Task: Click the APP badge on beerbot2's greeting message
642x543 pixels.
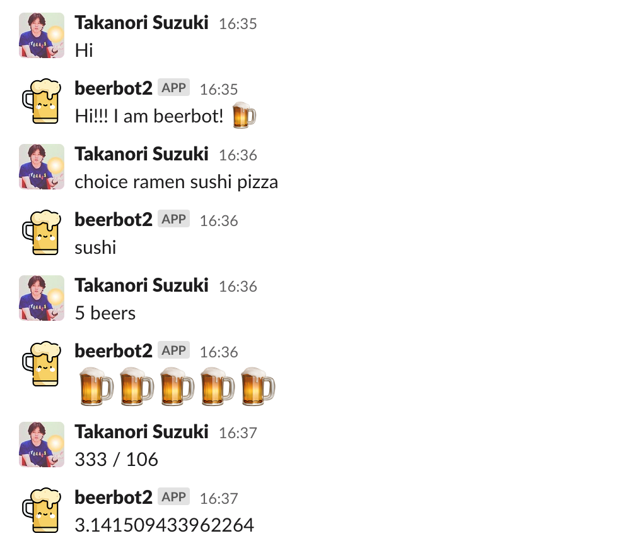Action: click(x=174, y=88)
